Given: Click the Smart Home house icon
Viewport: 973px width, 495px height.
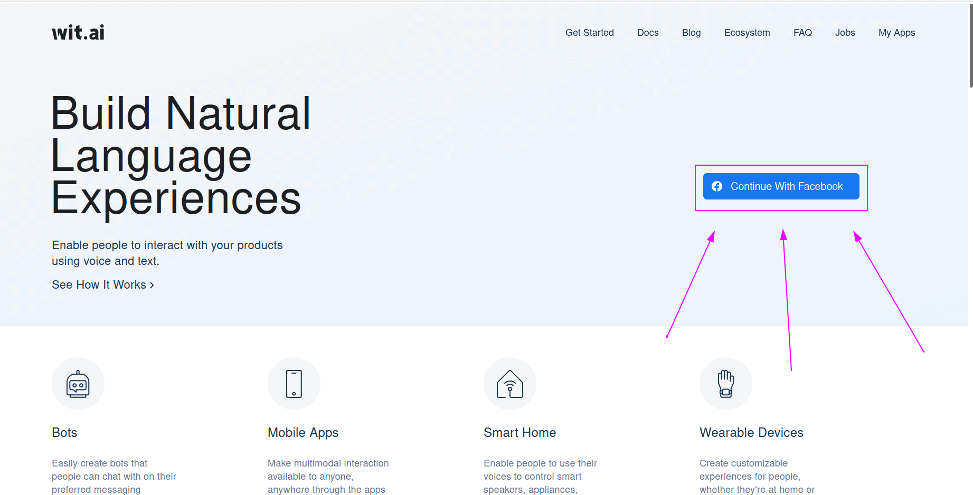Looking at the screenshot, I should tap(510, 384).
